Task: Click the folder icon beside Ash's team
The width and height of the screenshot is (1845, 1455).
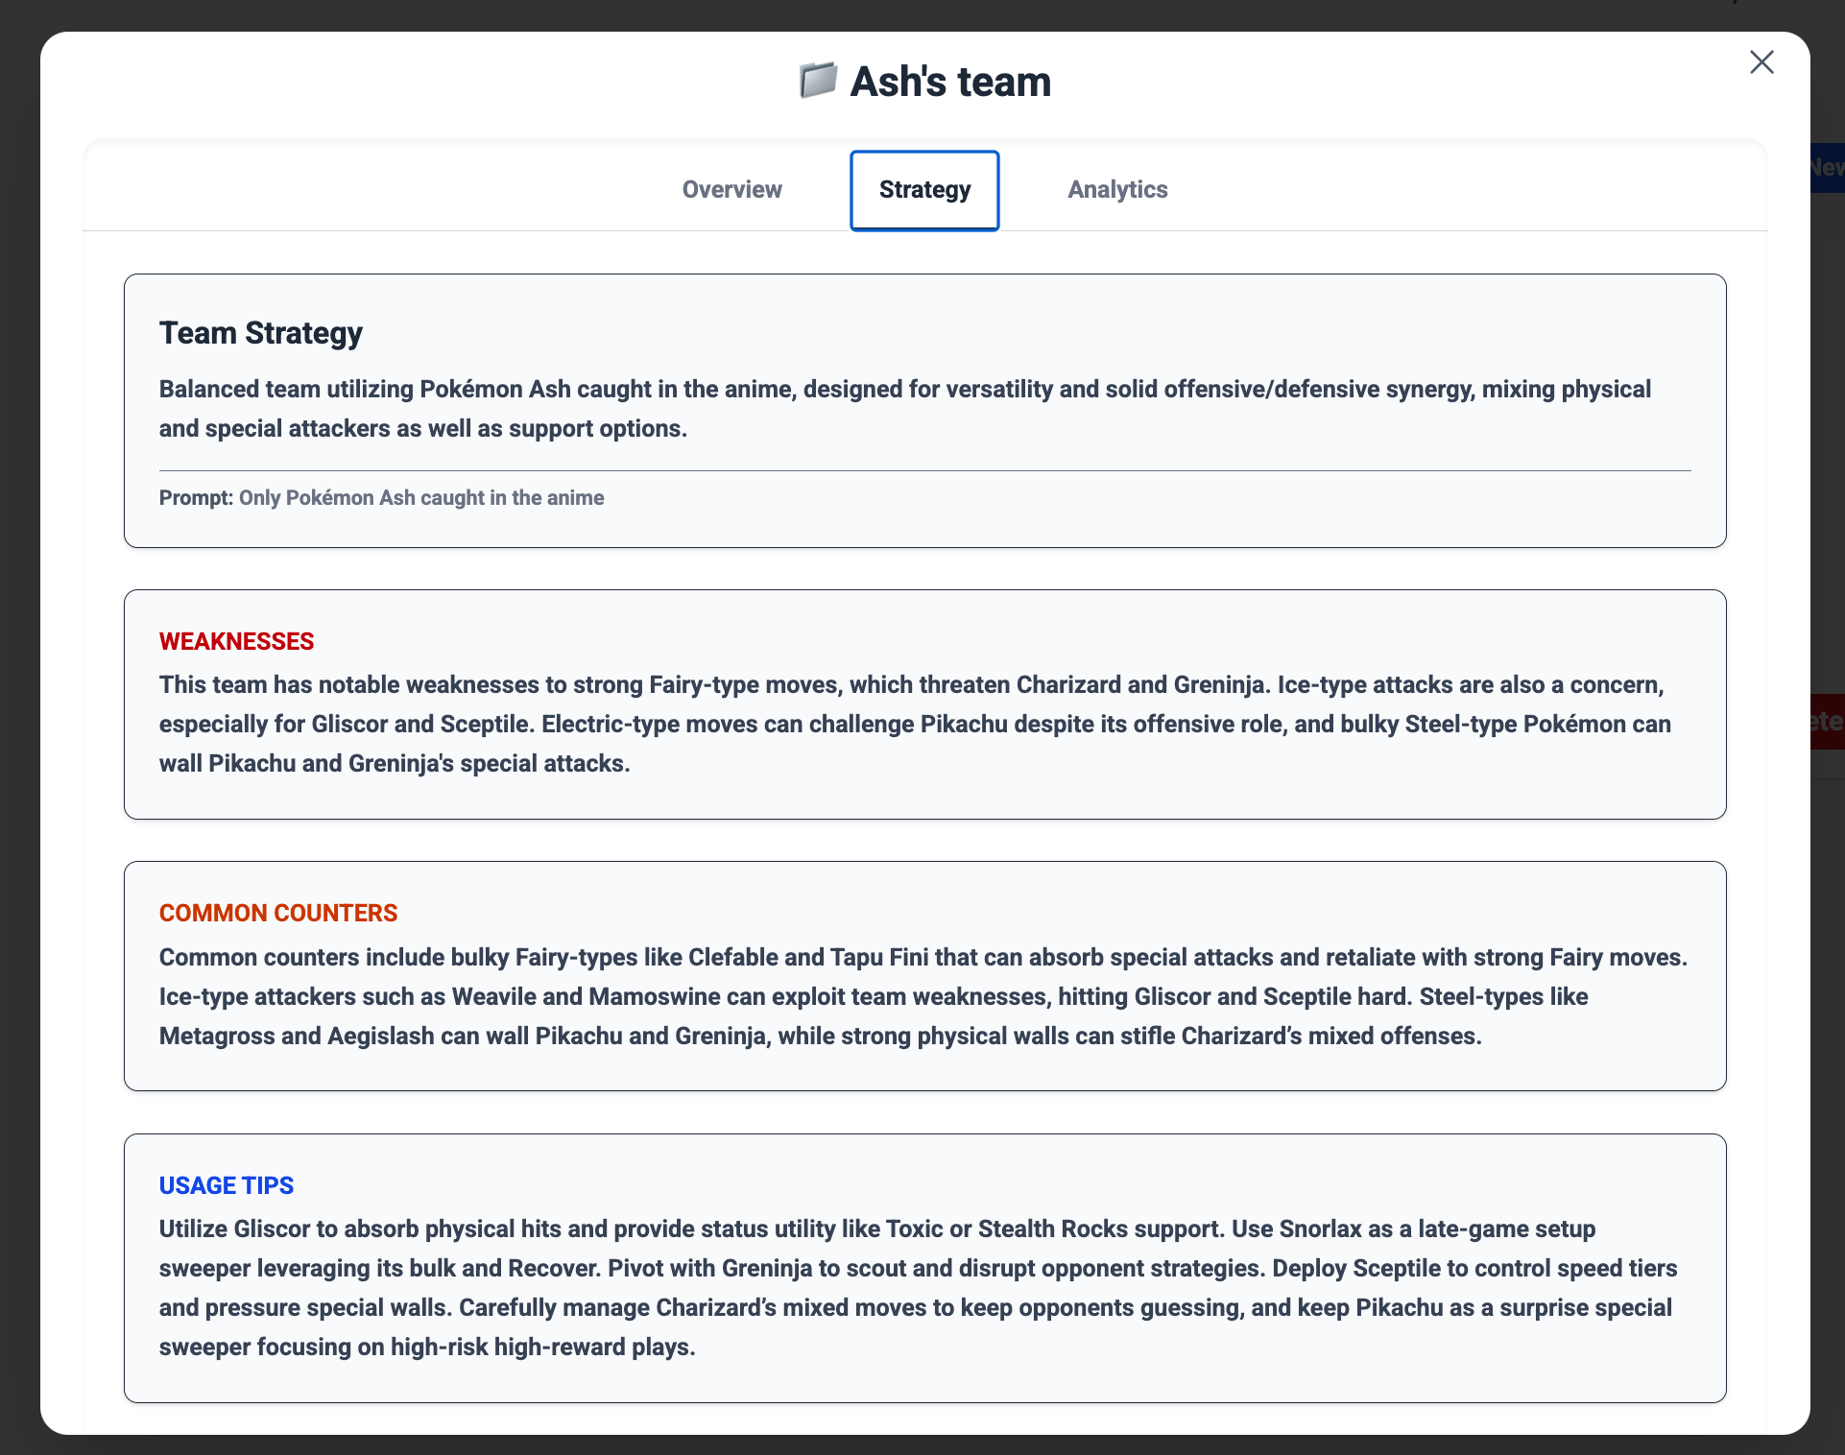Action: tap(818, 81)
